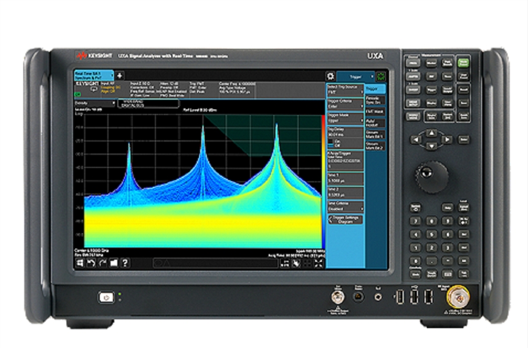Open the file folder icon in bottom toolbar

(113, 263)
